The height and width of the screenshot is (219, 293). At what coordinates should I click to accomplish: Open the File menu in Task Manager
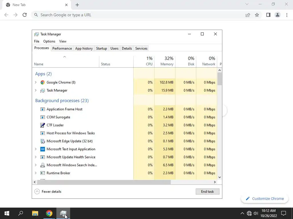click(37, 41)
